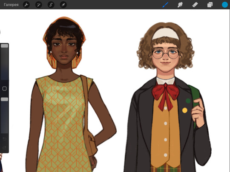Activate the Selection tool (S icon)

point(51,5)
